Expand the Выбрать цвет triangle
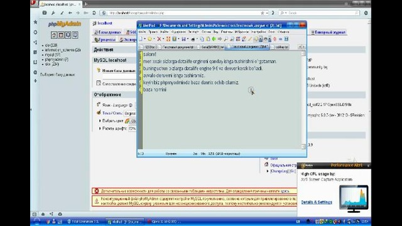 100,121
